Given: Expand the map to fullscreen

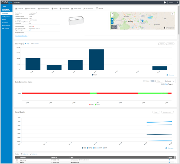Looking at the screenshot, I should point(173,14).
